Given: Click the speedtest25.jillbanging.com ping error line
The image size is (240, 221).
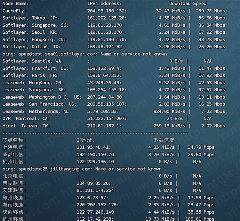Looking at the screenshot, I should (x=82, y=169).
